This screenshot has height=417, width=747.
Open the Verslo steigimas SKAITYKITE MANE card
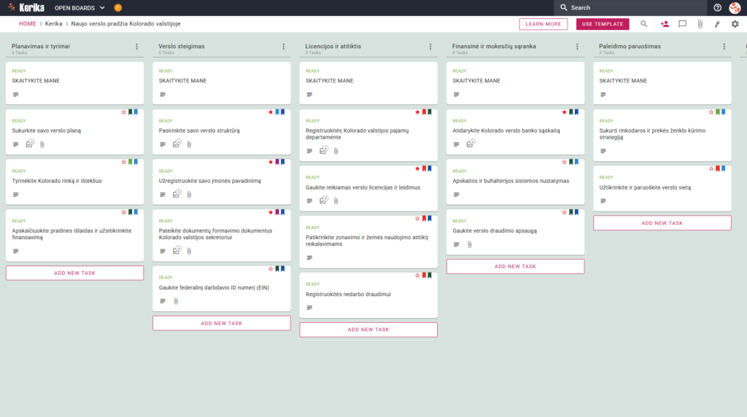click(222, 83)
